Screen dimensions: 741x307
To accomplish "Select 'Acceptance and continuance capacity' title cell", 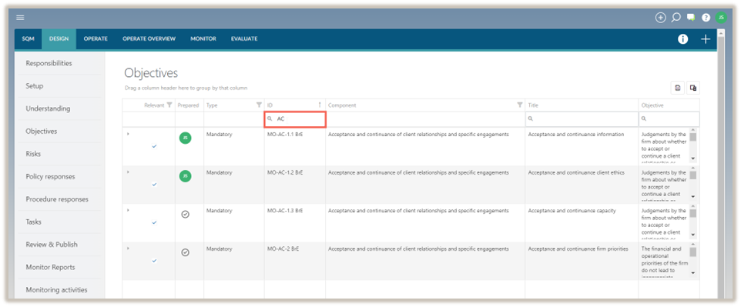I will 572,211.
